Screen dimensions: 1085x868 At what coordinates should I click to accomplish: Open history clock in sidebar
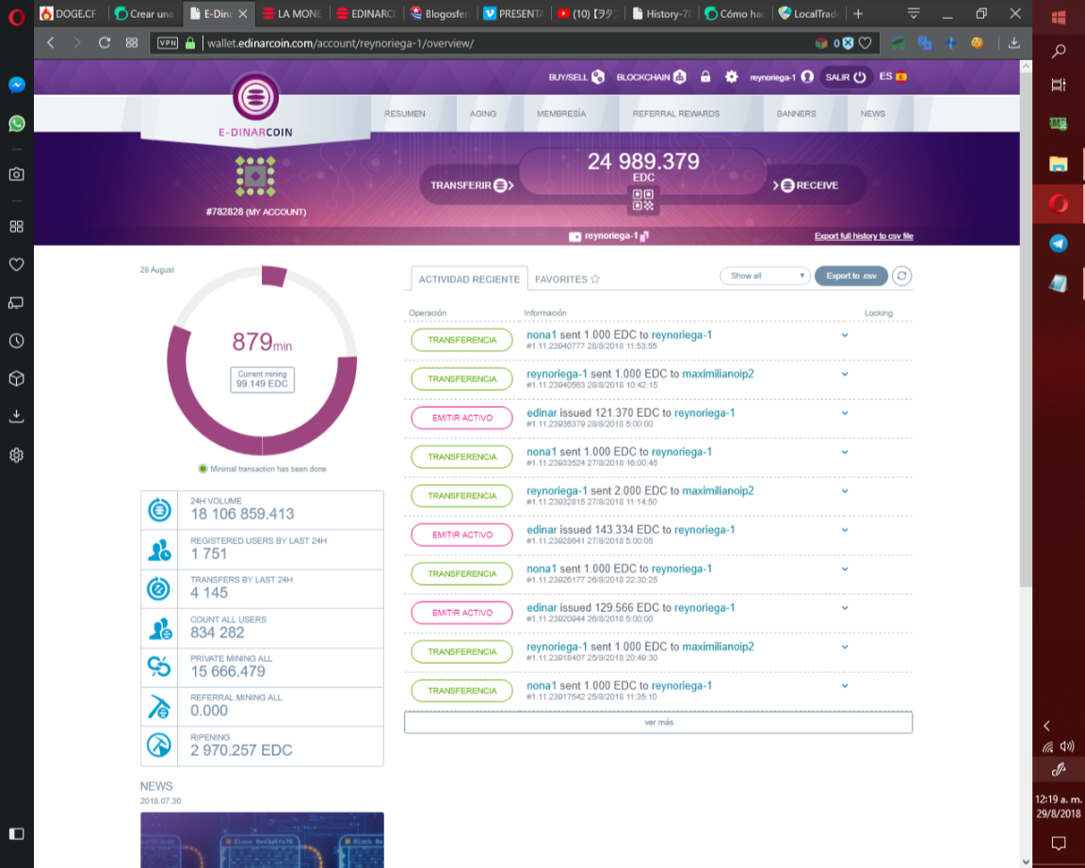tap(17, 341)
